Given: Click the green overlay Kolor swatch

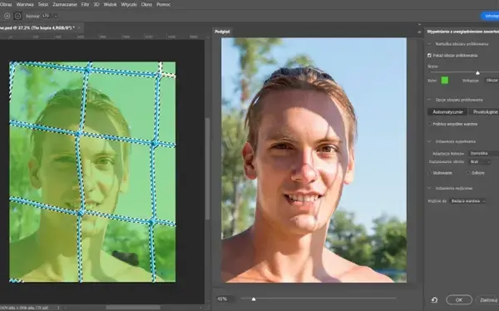Looking at the screenshot, I should pos(445,81).
